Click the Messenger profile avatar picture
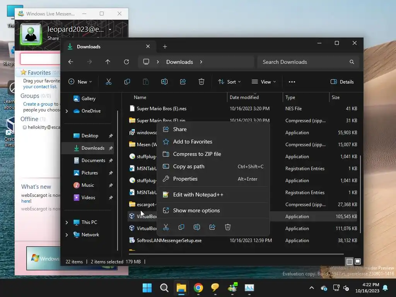 [31, 34]
